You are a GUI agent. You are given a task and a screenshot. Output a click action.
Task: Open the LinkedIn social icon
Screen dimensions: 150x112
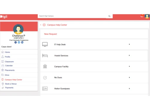[x=22, y=42]
